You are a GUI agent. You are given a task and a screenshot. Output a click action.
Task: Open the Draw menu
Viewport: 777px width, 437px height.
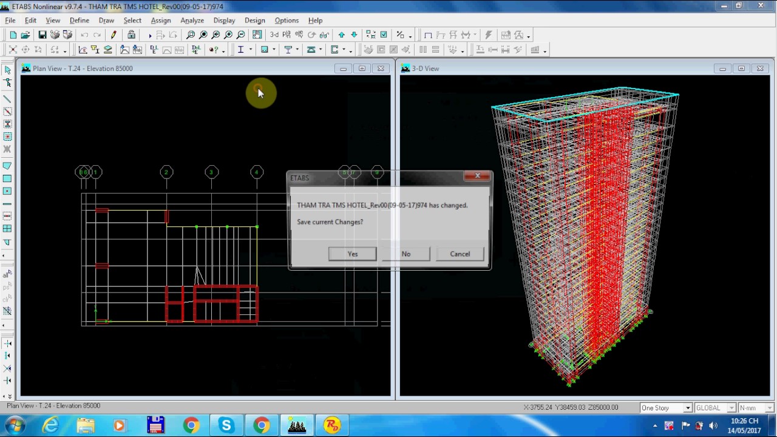coord(106,20)
